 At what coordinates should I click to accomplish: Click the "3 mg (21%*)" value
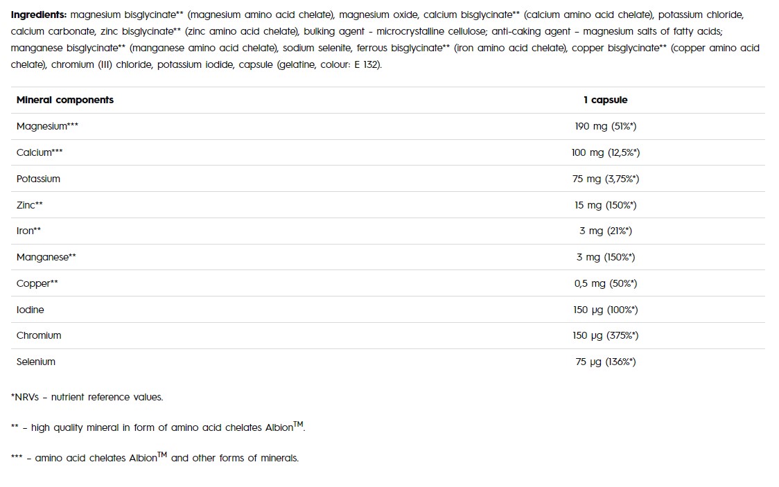(605, 231)
